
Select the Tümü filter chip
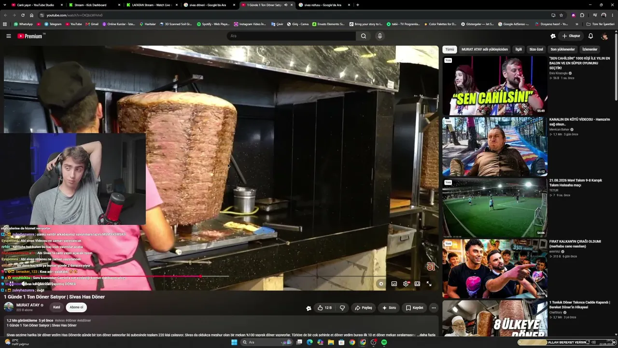(449, 49)
